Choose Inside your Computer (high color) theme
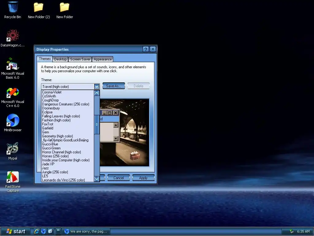This screenshot has height=236, width=314. [67, 160]
